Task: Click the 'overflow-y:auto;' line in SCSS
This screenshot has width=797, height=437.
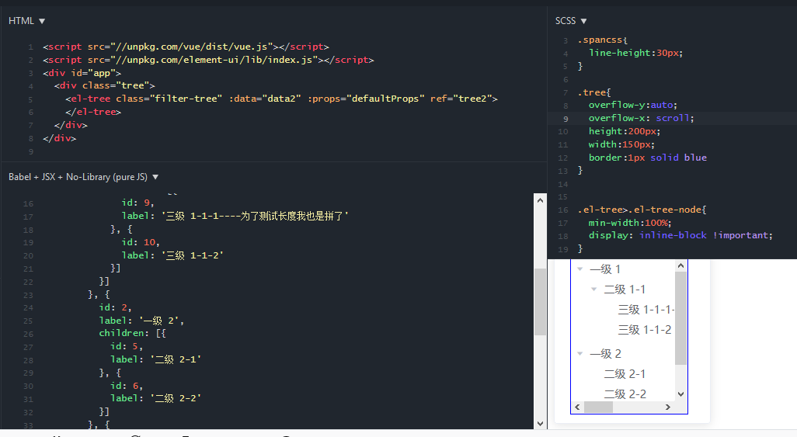Action: (x=633, y=105)
